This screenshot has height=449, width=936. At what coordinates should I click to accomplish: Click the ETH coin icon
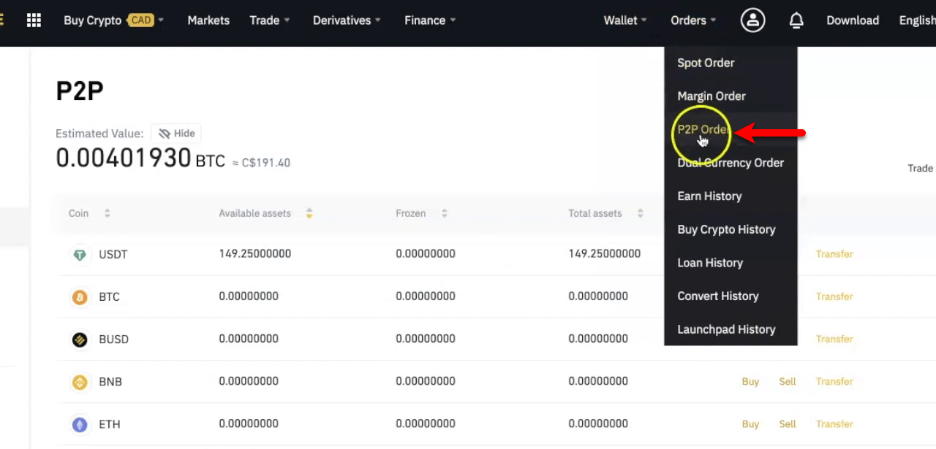click(79, 424)
